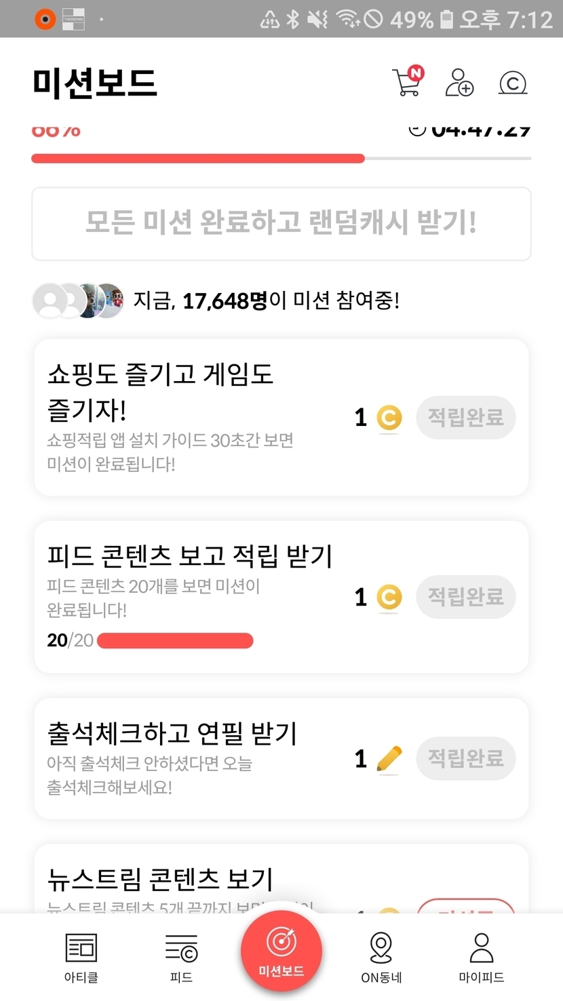Tap 적립완료 on attendance check mission
Image resolution: width=563 pixels, height=1001 pixels.
465,758
